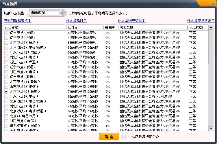This screenshot has width=217, height=144.
Task: Check the 辽宁节点2(联通) checkbox
Action: pyautogui.click(x=6, y=67)
